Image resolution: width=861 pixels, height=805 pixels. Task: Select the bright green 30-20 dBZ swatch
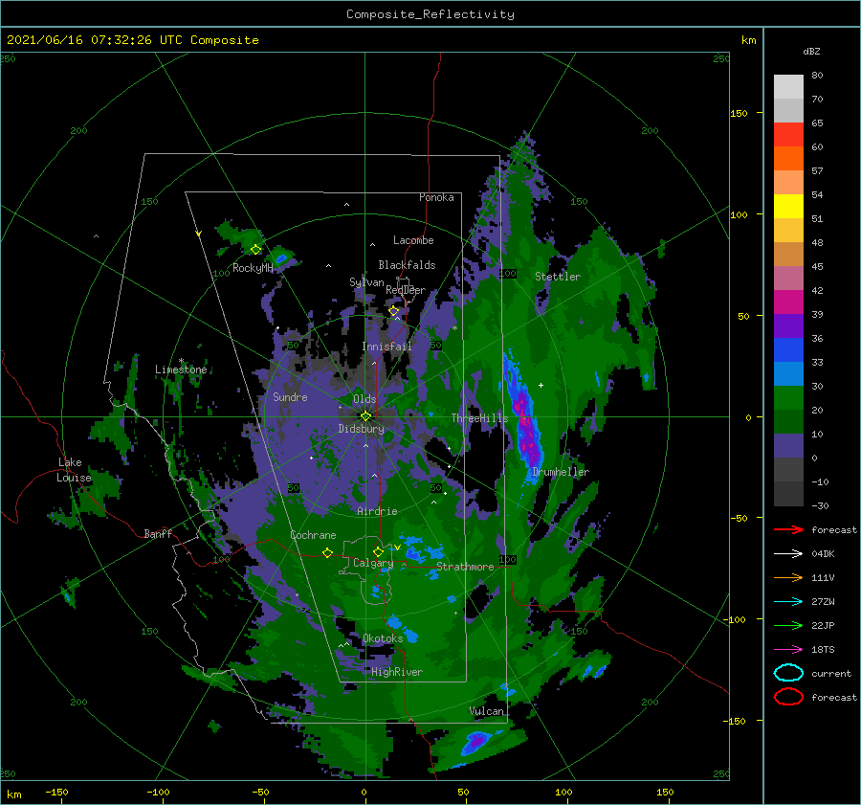788,398
